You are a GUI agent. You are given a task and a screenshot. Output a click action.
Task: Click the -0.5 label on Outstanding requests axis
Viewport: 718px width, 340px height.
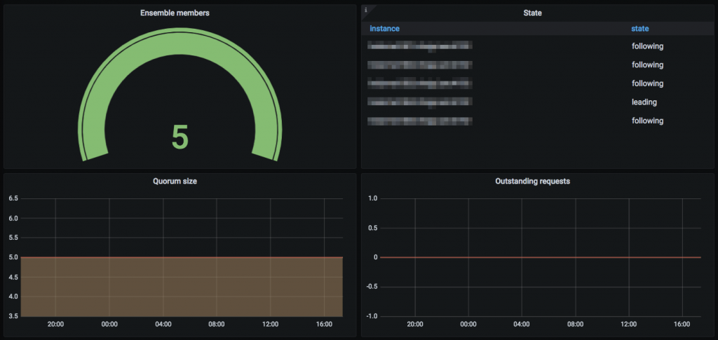pos(371,287)
